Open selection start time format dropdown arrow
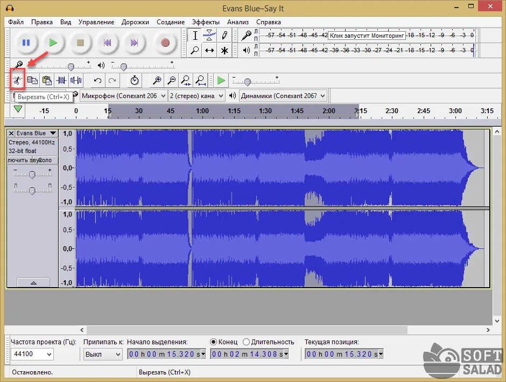 coord(203,354)
